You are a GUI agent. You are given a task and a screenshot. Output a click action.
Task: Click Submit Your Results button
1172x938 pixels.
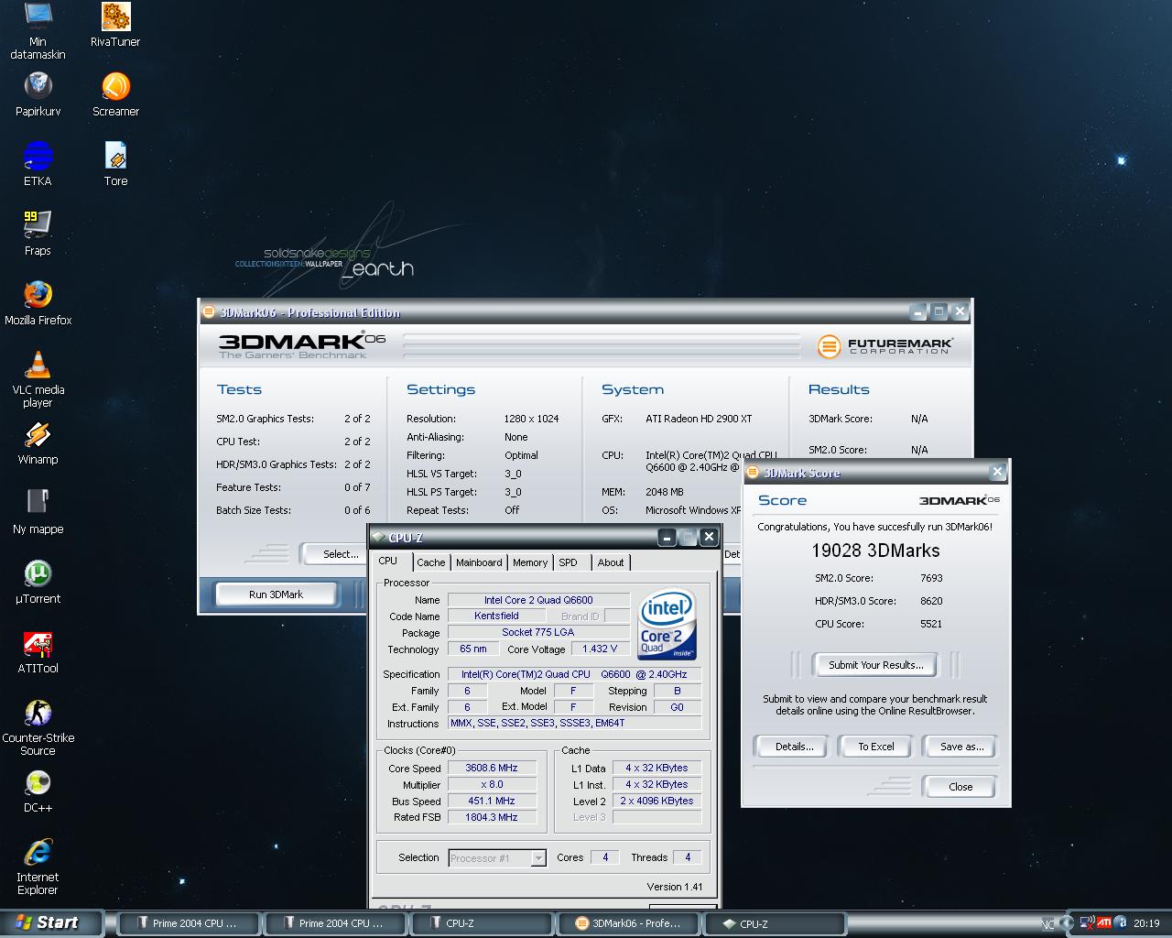tap(875, 665)
